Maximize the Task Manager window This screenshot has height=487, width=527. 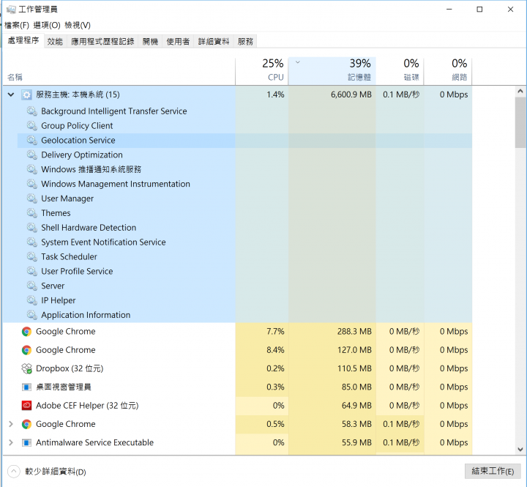(x=479, y=10)
